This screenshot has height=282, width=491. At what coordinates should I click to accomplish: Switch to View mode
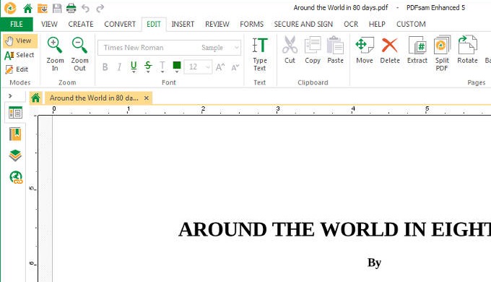[x=19, y=40]
